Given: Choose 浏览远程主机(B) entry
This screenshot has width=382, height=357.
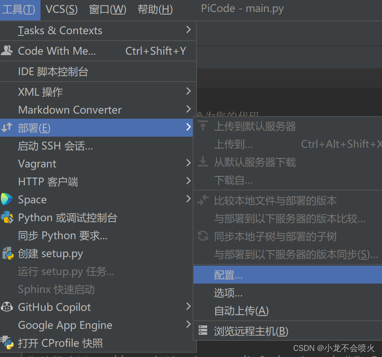Looking at the screenshot, I should 288,331.
